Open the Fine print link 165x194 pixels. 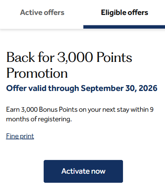click(x=20, y=136)
